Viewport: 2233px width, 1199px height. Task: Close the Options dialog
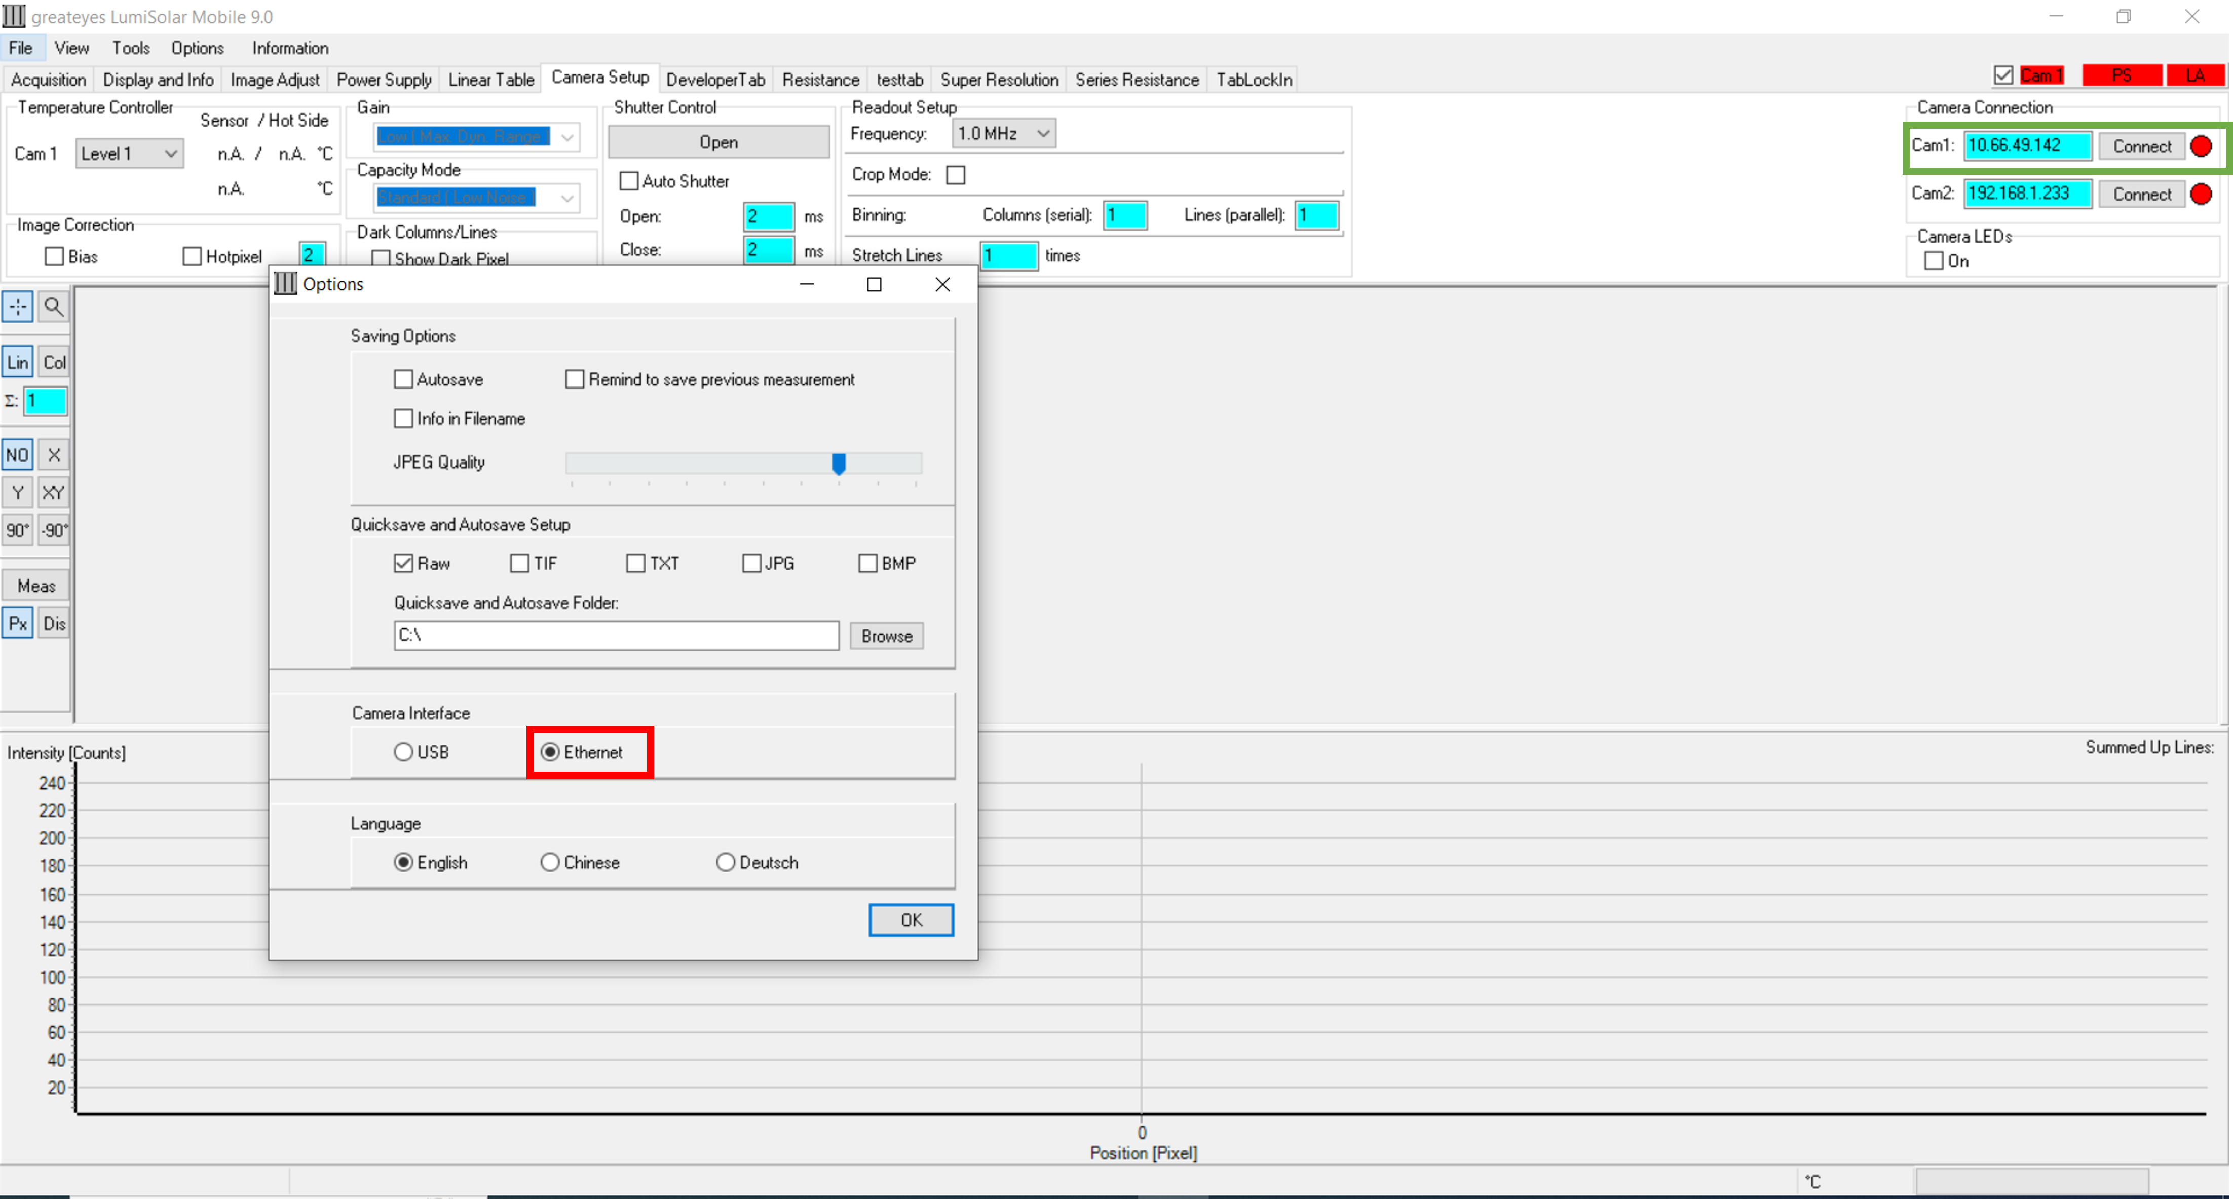(x=942, y=284)
